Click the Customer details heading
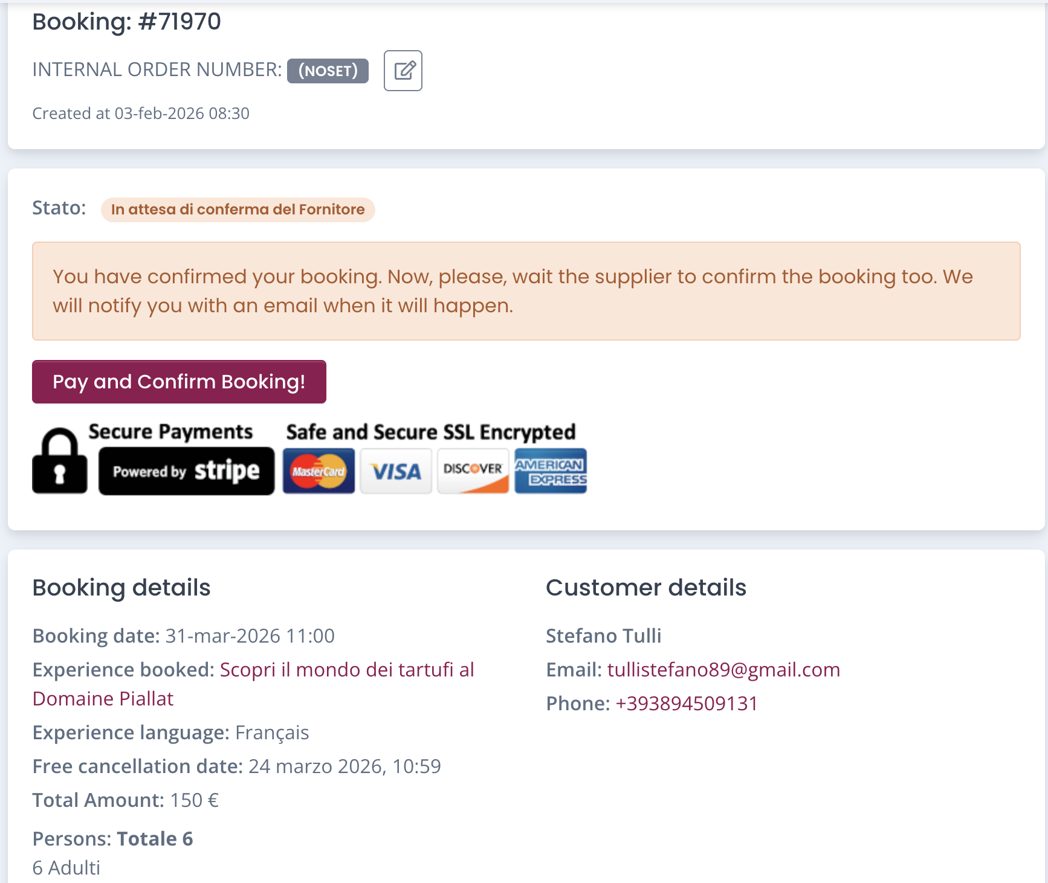The width and height of the screenshot is (1048, 883). pyautogui.click(x=646, y=588)
